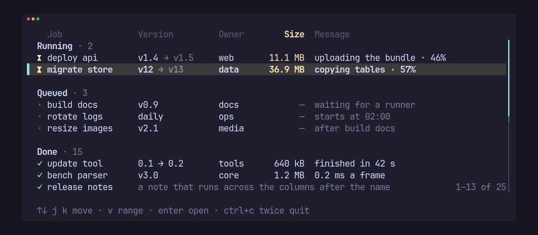Image resolution: width=538 pixels, height=235 pixels.
Task: Click the 11.1 MB size value
Action: tap(287, 58)
